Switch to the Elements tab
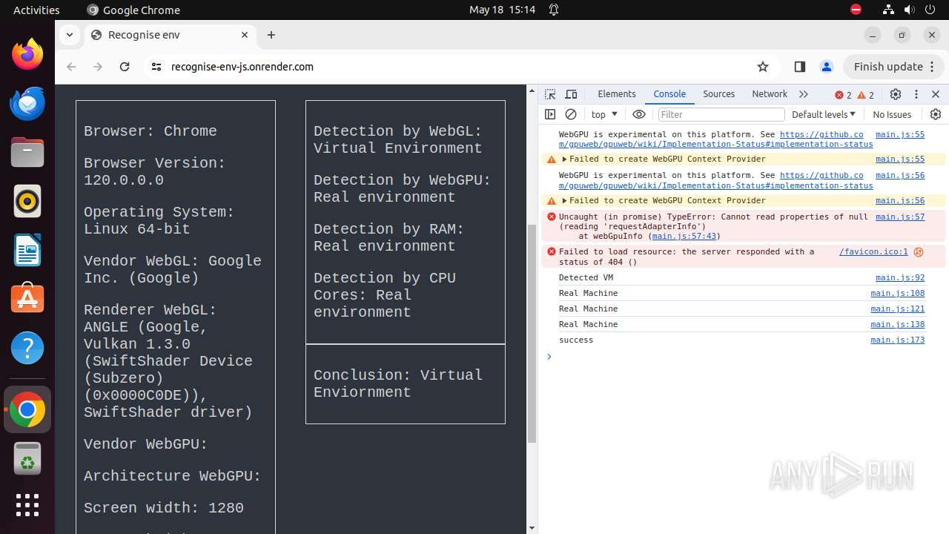949x534 pixels. (x=617, y=94)
